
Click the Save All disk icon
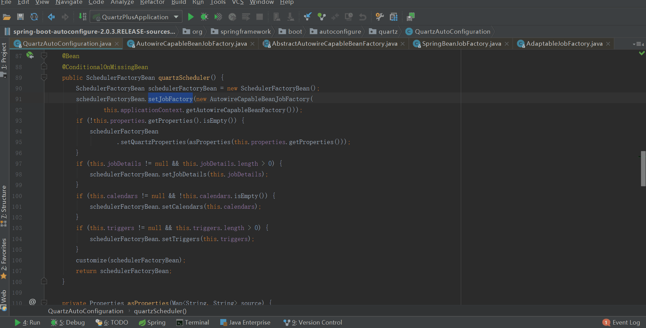20,17
